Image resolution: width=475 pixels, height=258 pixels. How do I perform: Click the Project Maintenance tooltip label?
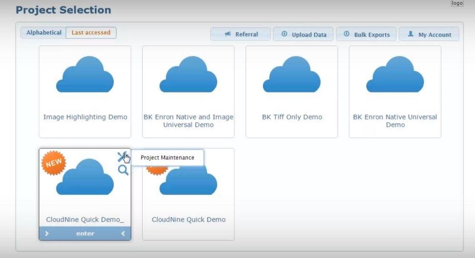[x=168, y=158]
